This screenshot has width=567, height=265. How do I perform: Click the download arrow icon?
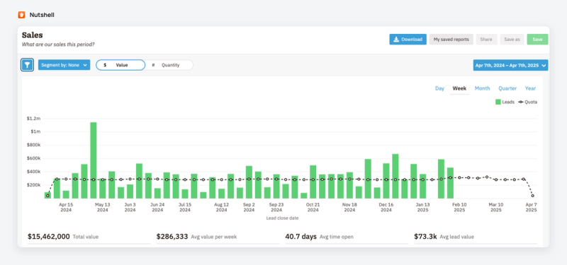coord(396,40)
